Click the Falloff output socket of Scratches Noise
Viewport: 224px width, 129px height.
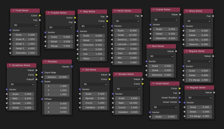click(36, 79)
